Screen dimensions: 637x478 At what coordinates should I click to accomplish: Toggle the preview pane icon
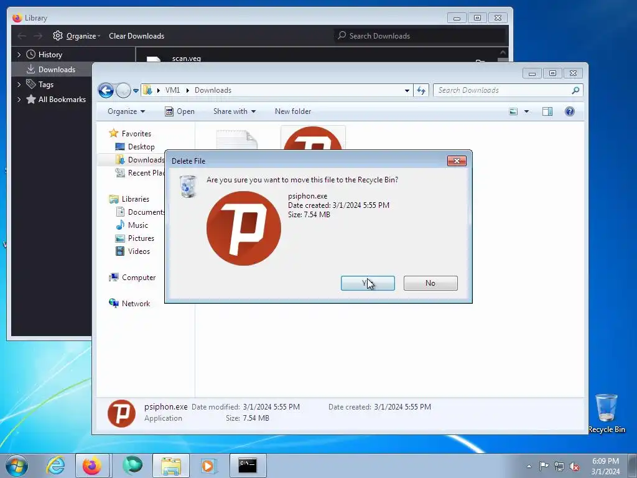pyautogui.click(x=547, y=111)
